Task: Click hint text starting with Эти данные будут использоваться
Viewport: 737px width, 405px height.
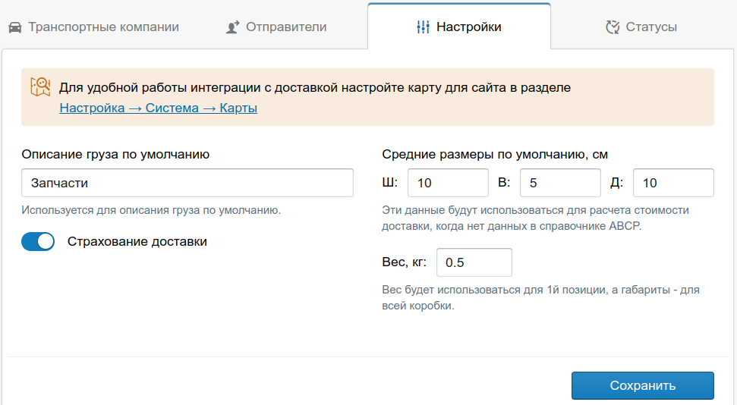Action: pyautogui.click(x=535, y=218)
